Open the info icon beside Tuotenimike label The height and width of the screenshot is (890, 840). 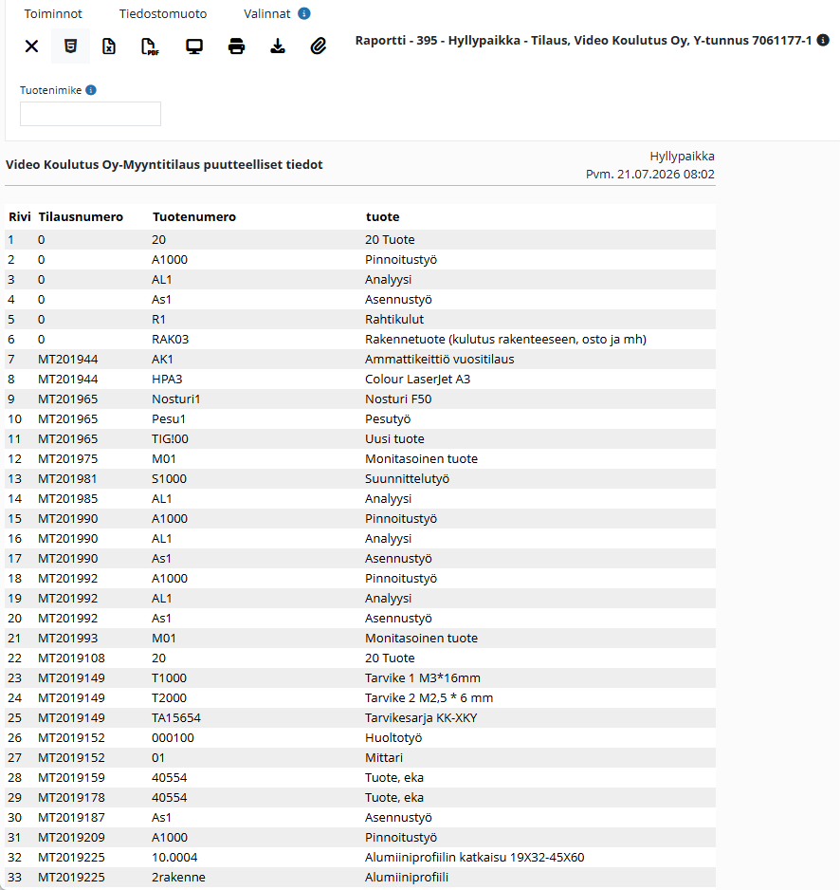[91, 90]
